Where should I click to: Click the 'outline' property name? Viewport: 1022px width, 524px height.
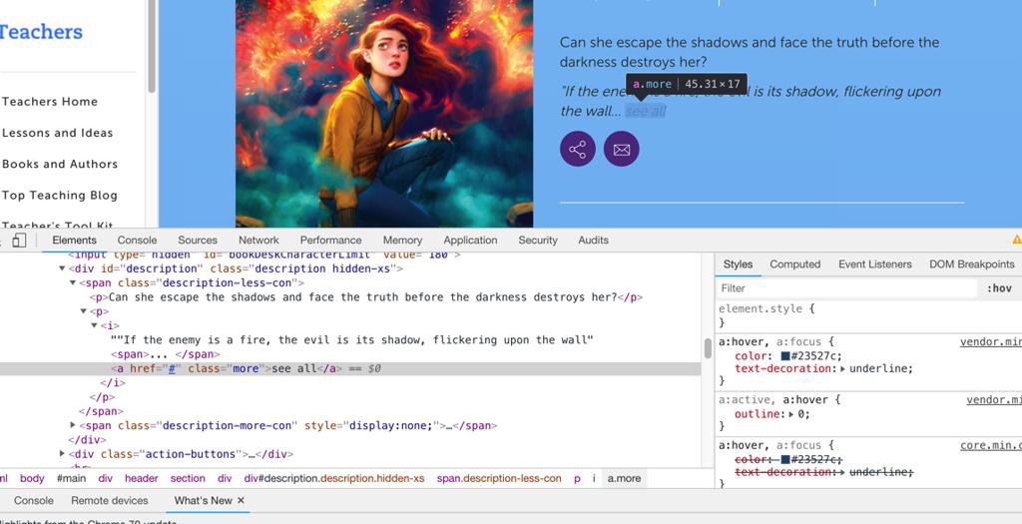757,414
